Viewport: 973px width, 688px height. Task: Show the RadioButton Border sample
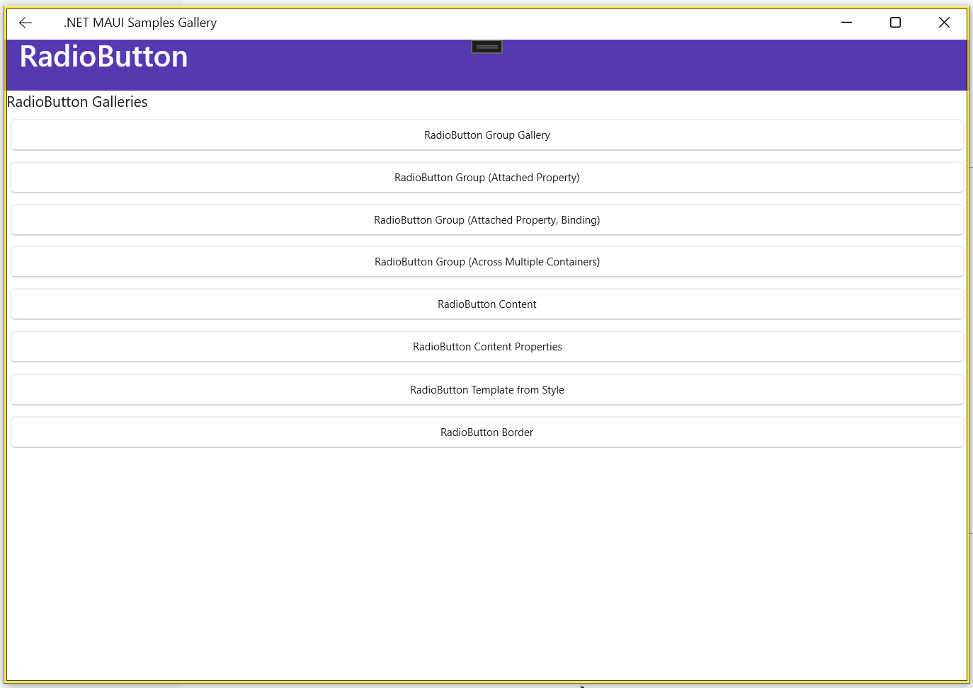coord(486,432)
